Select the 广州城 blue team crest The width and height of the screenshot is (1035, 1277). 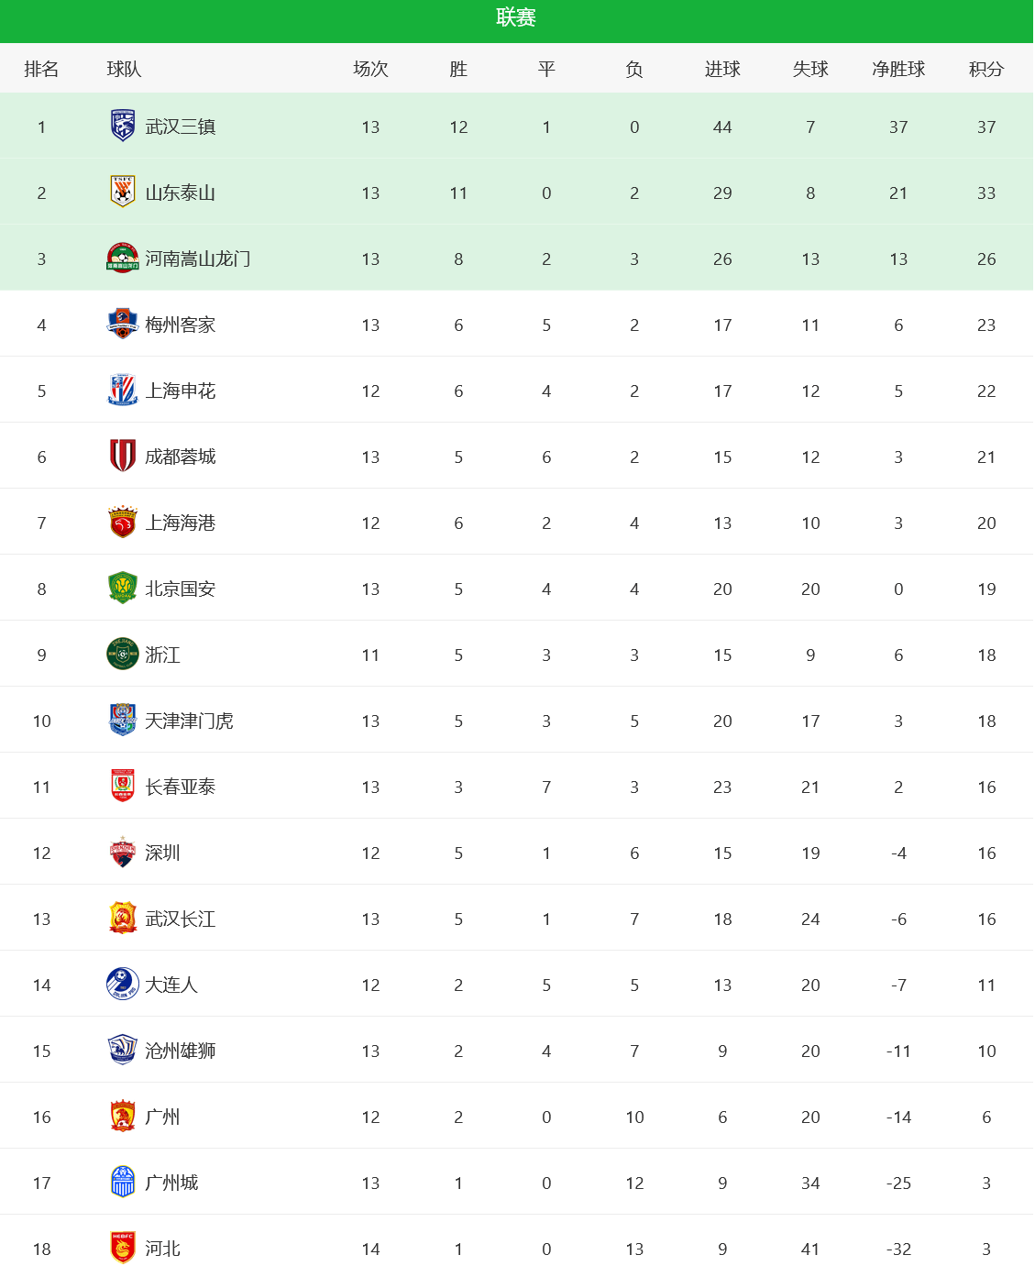pos(123,1182)
